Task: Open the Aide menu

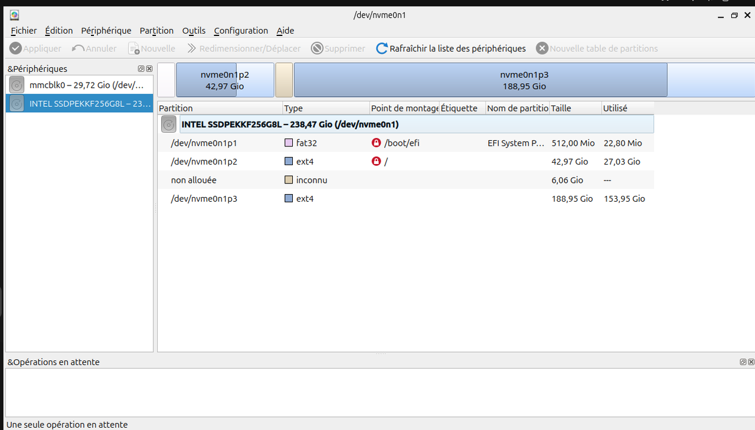Action: click(285, 31)
